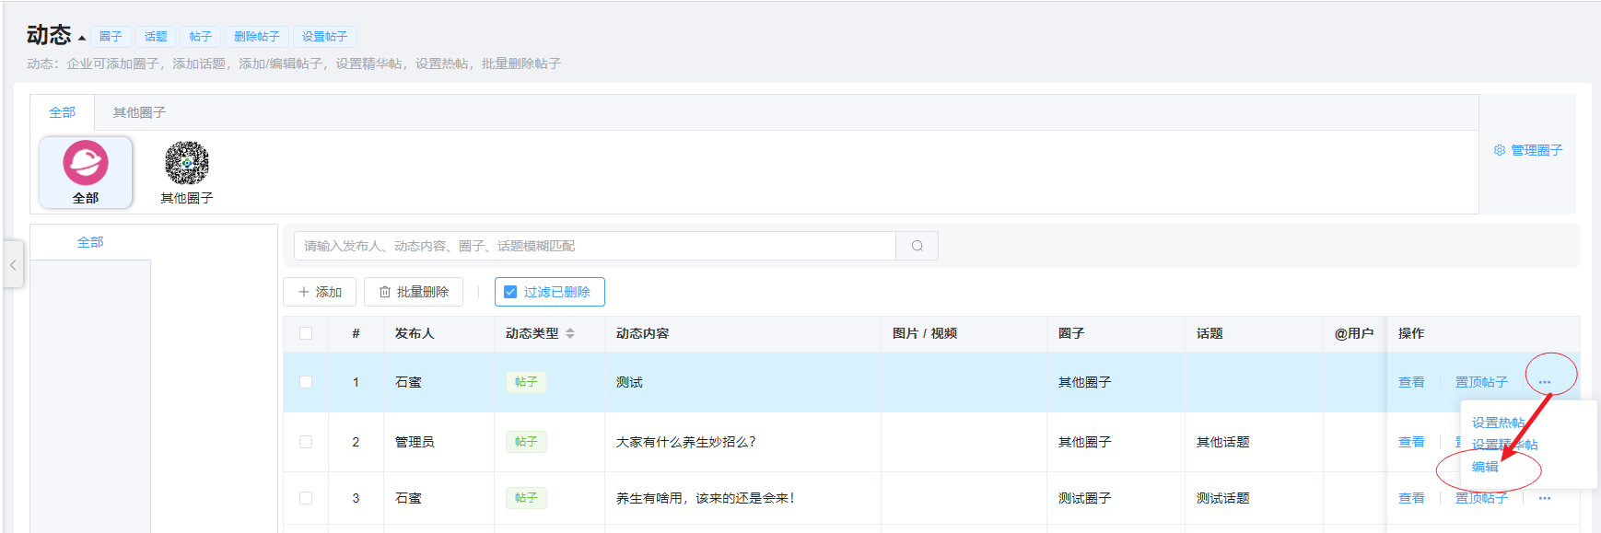Click the 帖子 type tag in row 2
The image size is (1601, 533).
(x=526, y=442)
